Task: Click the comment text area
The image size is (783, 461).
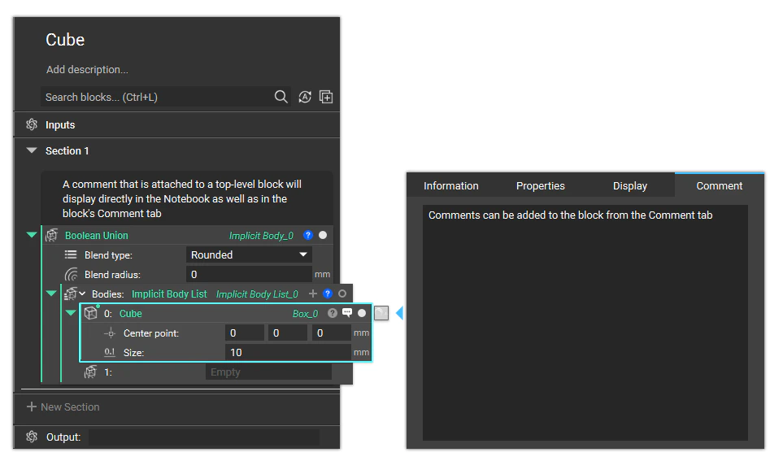Action: pyautogui.click(x=585, y=323)
